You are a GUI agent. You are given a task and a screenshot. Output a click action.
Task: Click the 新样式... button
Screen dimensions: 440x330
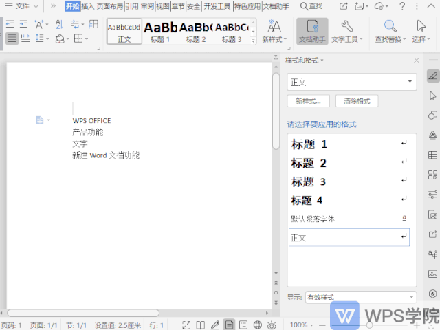tap(308, 101)
